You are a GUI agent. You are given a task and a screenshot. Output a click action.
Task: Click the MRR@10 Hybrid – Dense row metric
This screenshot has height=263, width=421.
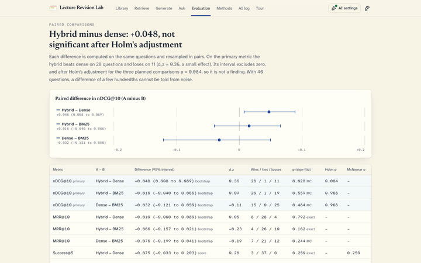(61, 217)
